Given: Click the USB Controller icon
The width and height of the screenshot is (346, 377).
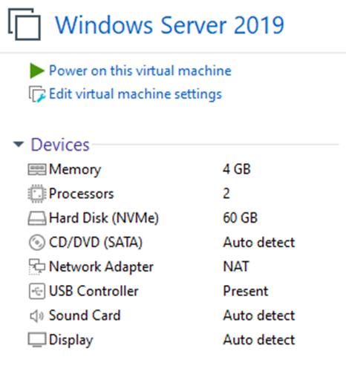Looking at the screenshot, I should click(37, 291).
